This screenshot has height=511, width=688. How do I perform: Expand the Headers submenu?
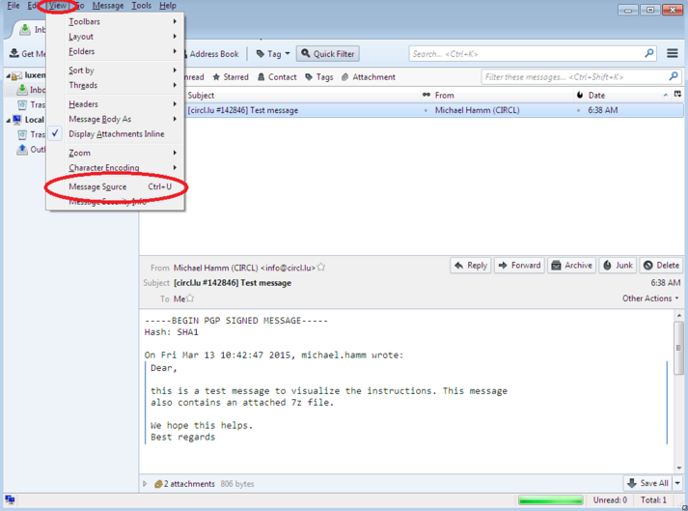click(x=116, y=104)
